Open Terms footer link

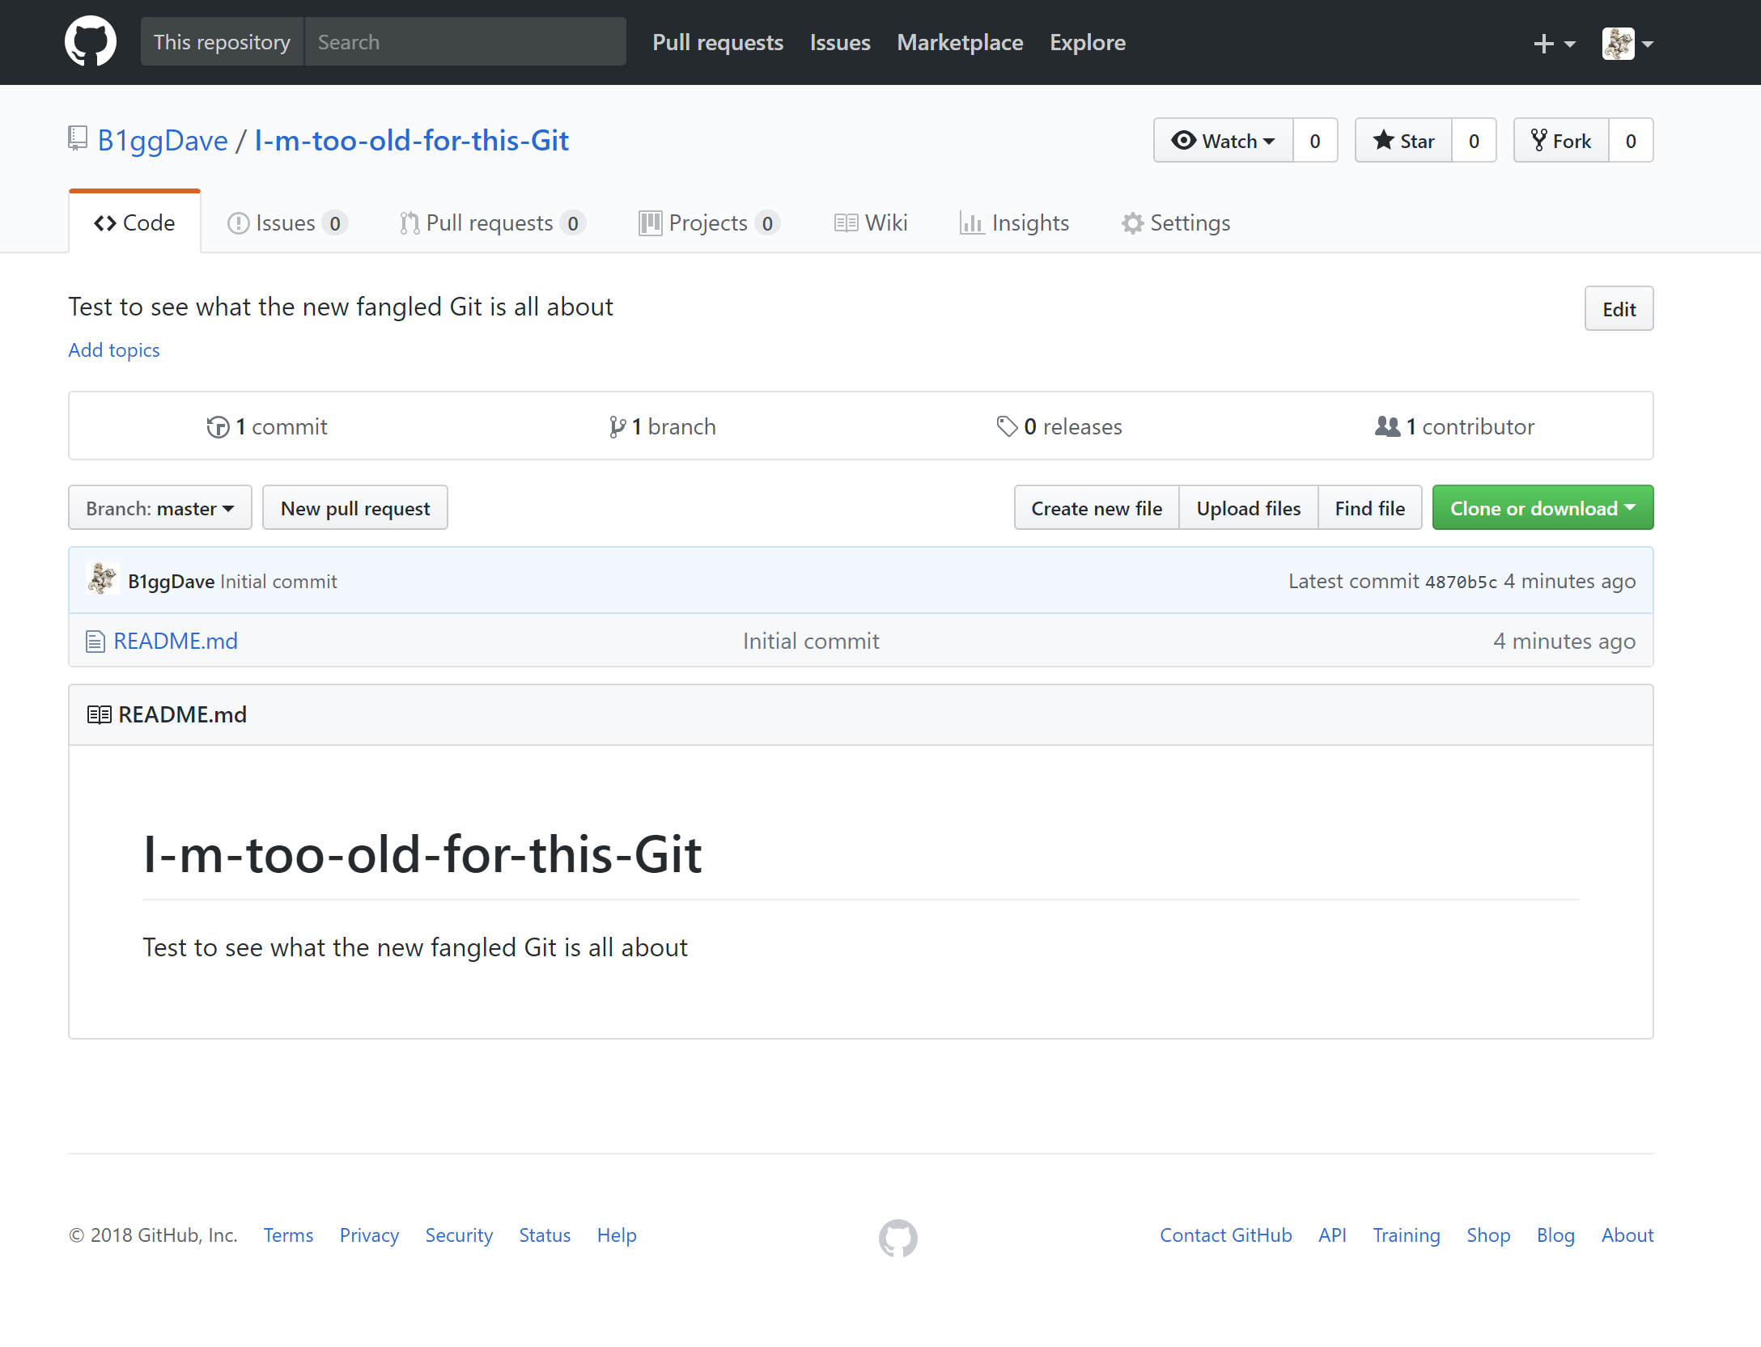coord(288,1235)
